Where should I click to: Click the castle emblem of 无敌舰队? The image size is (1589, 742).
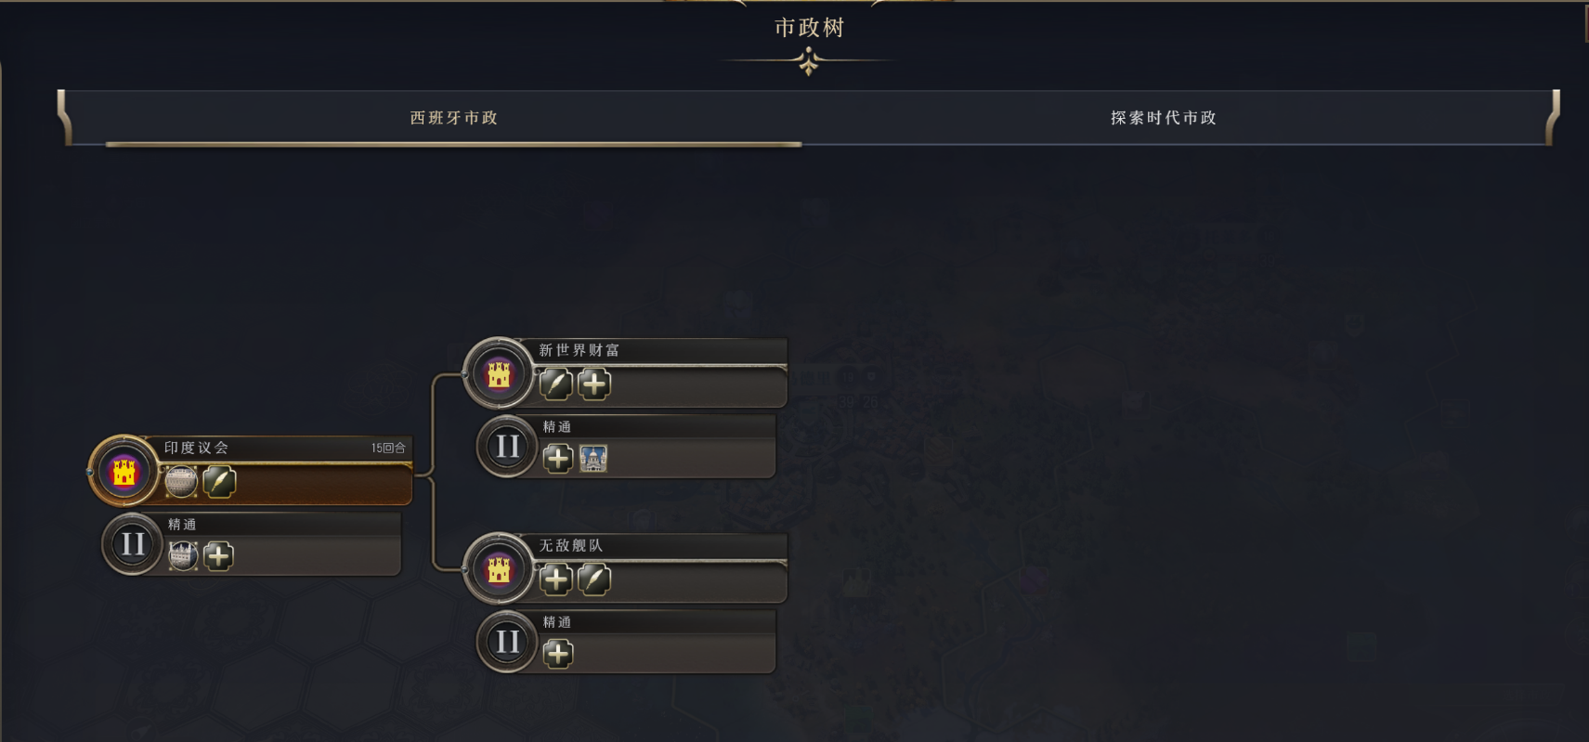point(499,568)
